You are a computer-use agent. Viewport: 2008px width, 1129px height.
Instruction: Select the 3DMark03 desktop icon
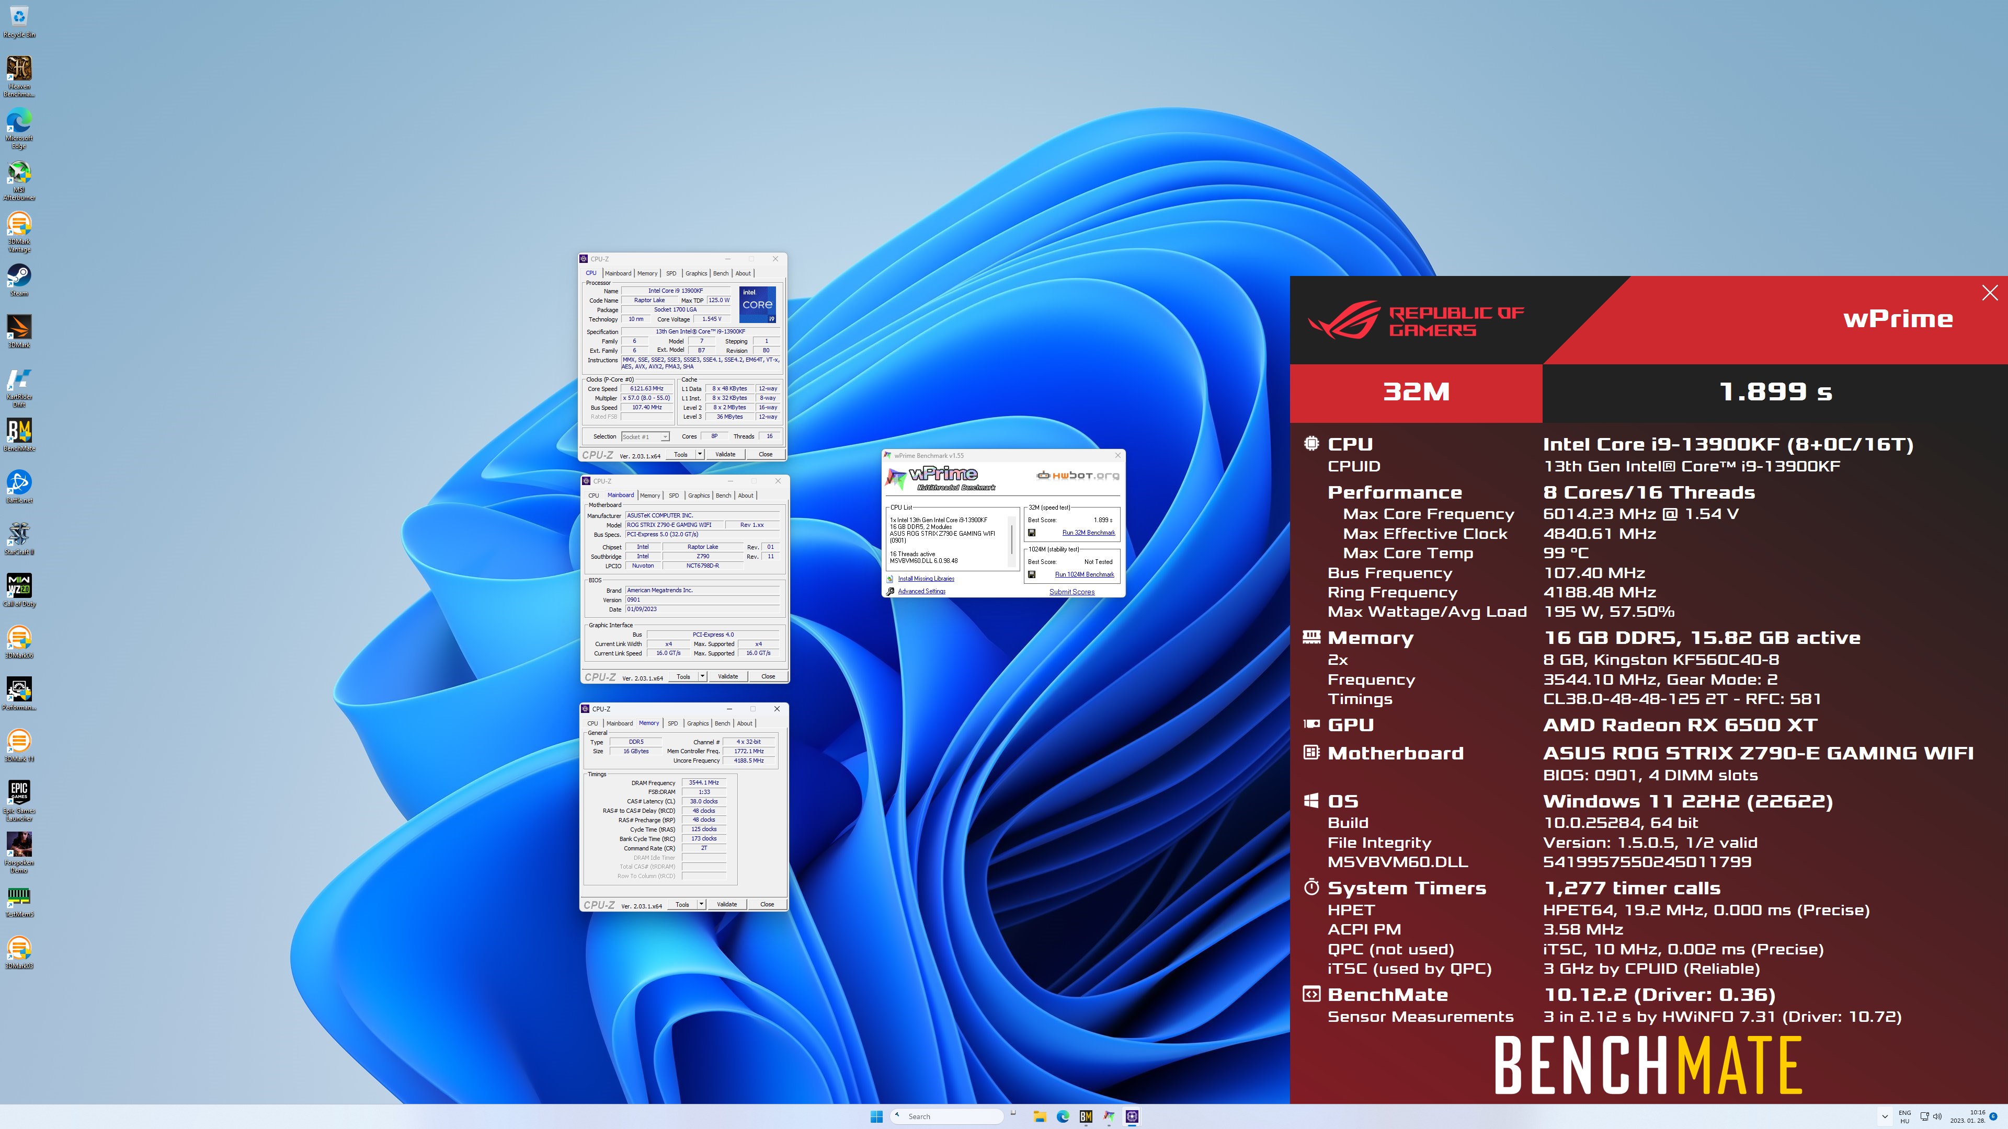[x=19, y=953]
